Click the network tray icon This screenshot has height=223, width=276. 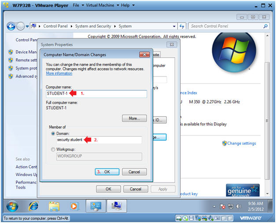[231, 206]
